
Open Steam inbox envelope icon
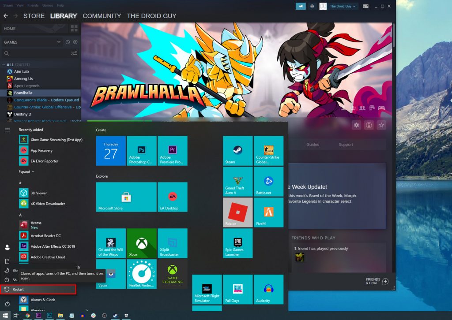(312, 6)
